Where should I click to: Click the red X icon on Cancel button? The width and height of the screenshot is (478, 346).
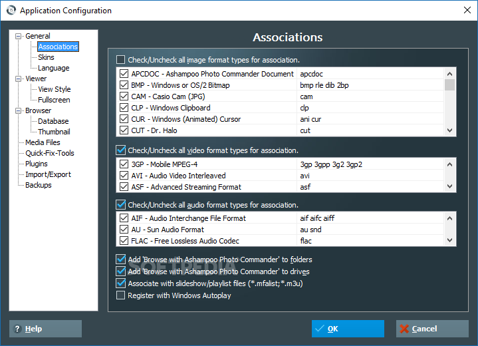[x=404, y=329]
